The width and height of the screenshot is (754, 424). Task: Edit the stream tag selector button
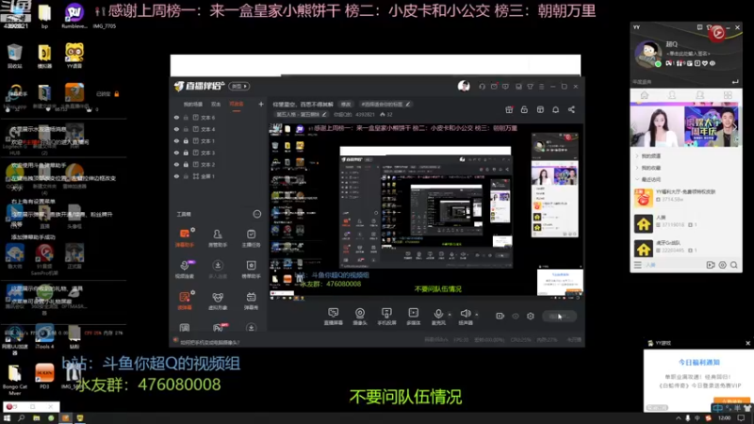click(x=385, y=105)
